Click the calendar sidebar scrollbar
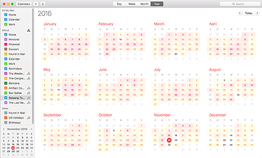 coord(33,66)
